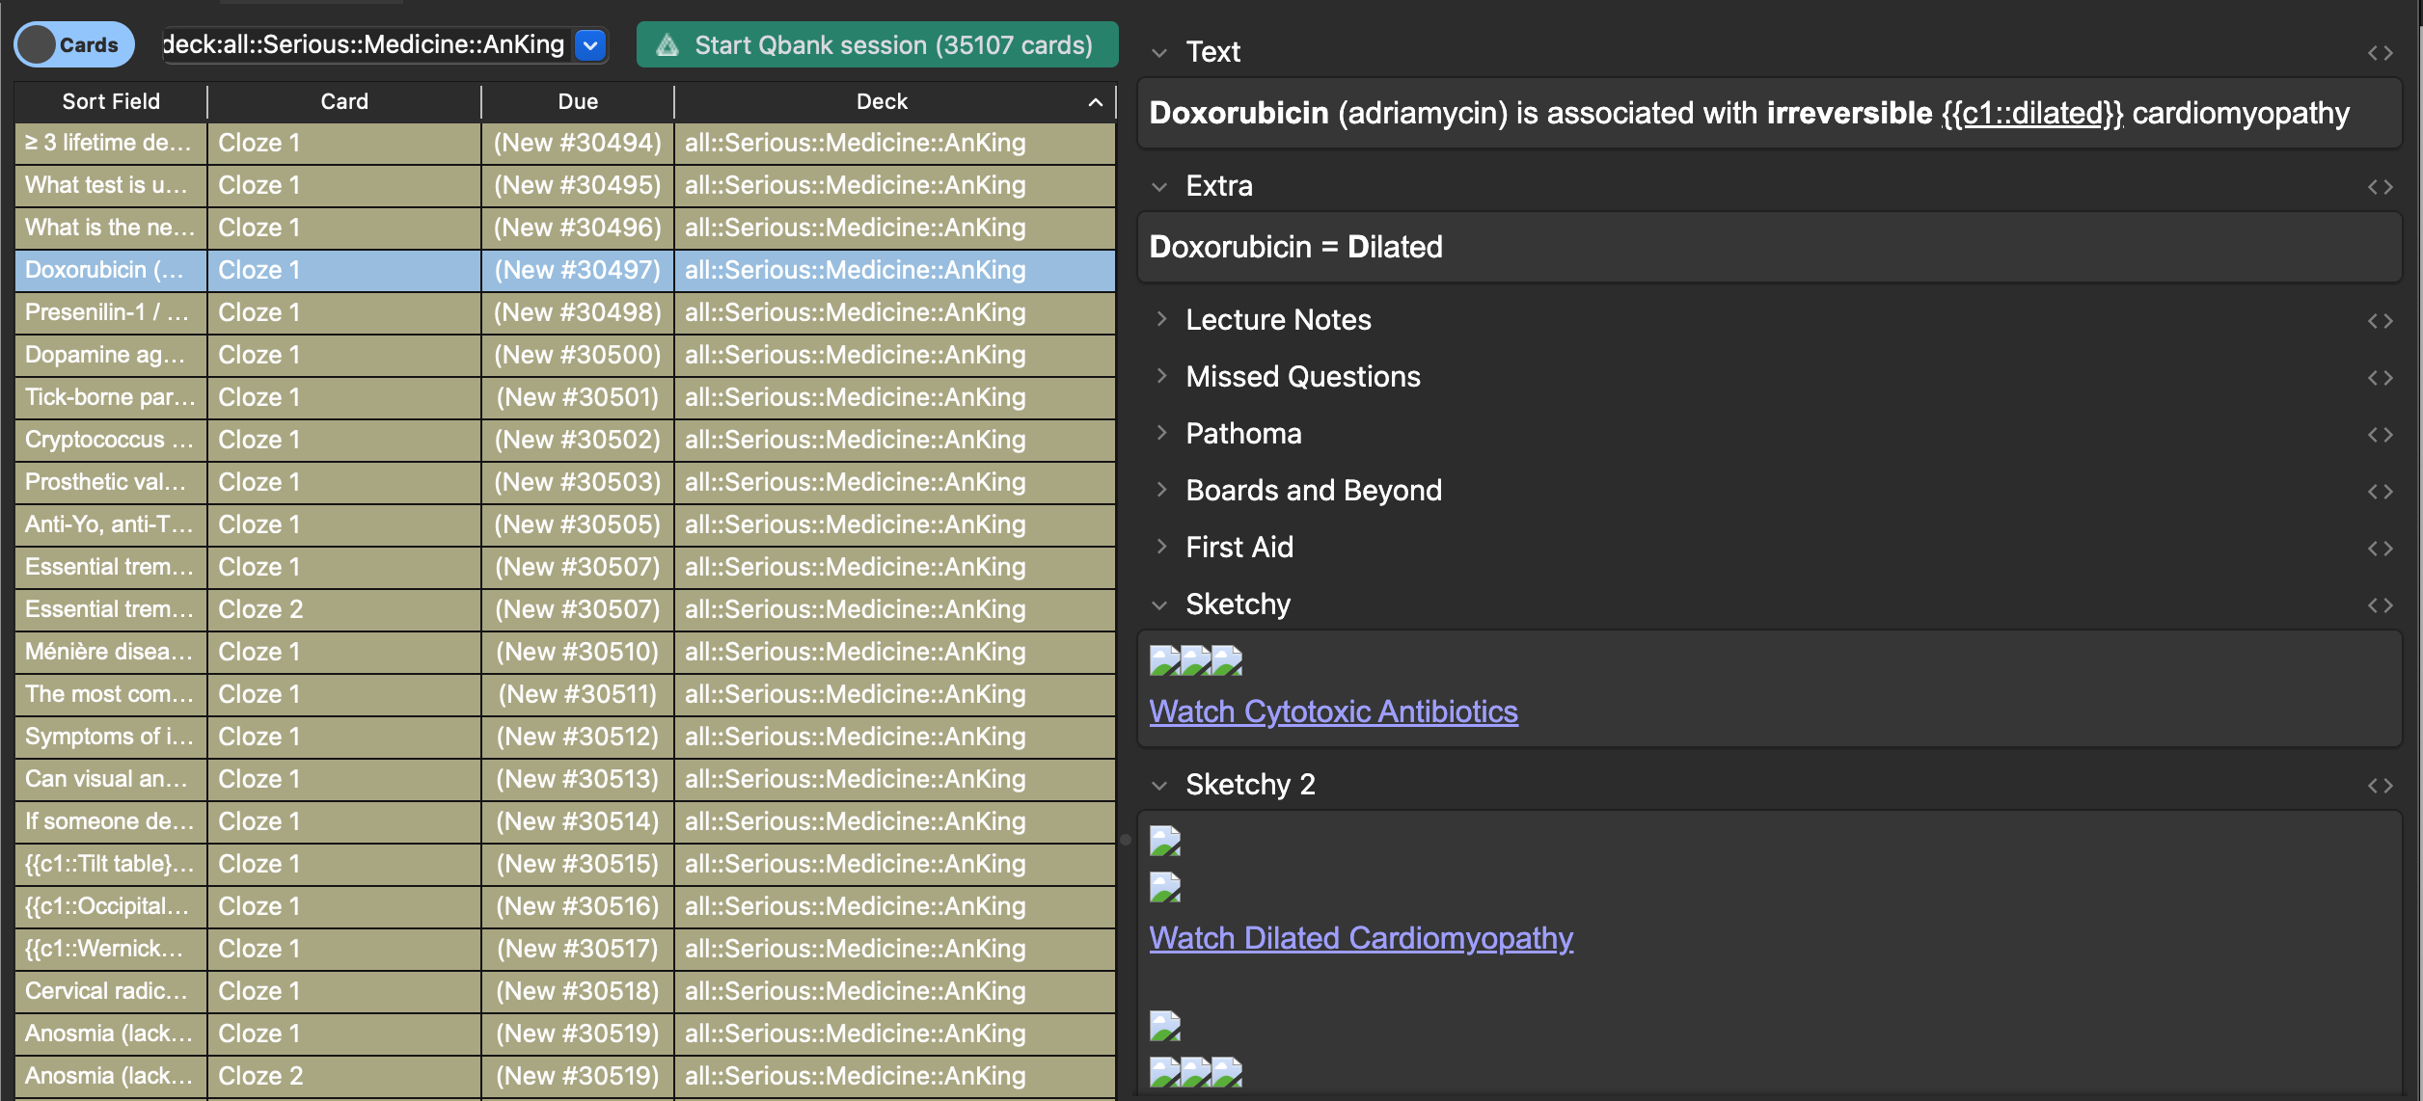This screenshot has height=1101, width=2423.
Task: Click first broken image in Sketchy field
Action: point(1164,660)
